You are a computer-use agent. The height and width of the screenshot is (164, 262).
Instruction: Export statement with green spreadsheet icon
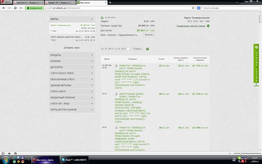tap(147, 49)
